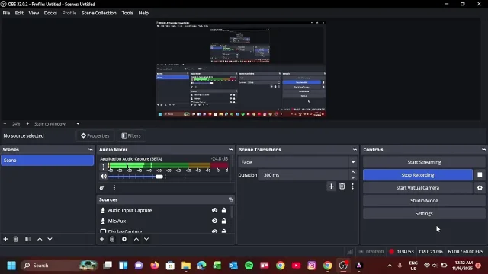The image size is (488, 274).
Task: Open the Tools menu
Action: [127, 13]
